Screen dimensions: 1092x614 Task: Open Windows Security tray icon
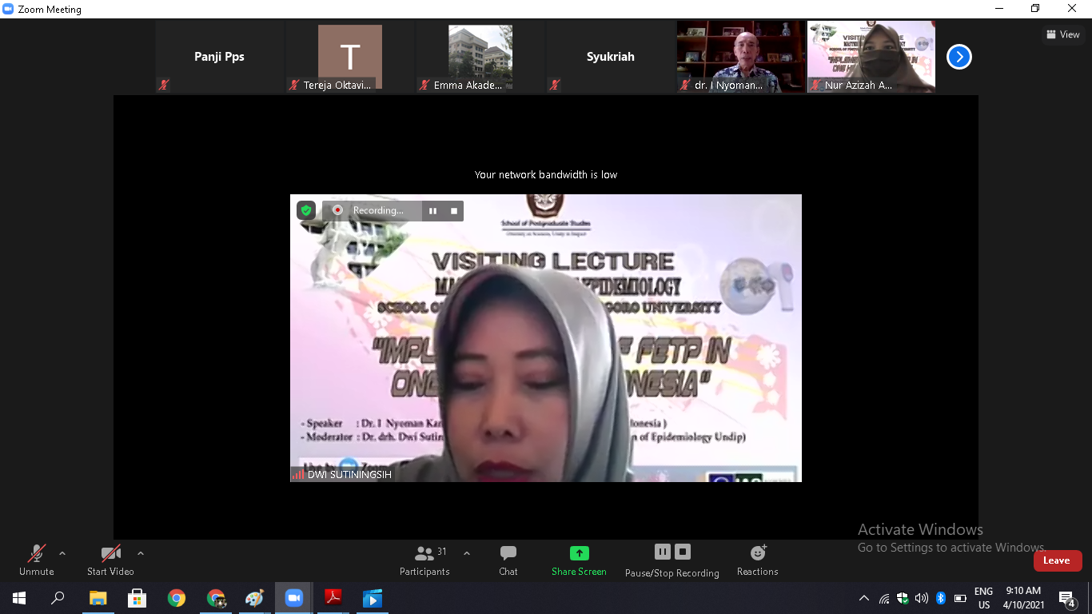click(x=903, y=598)
